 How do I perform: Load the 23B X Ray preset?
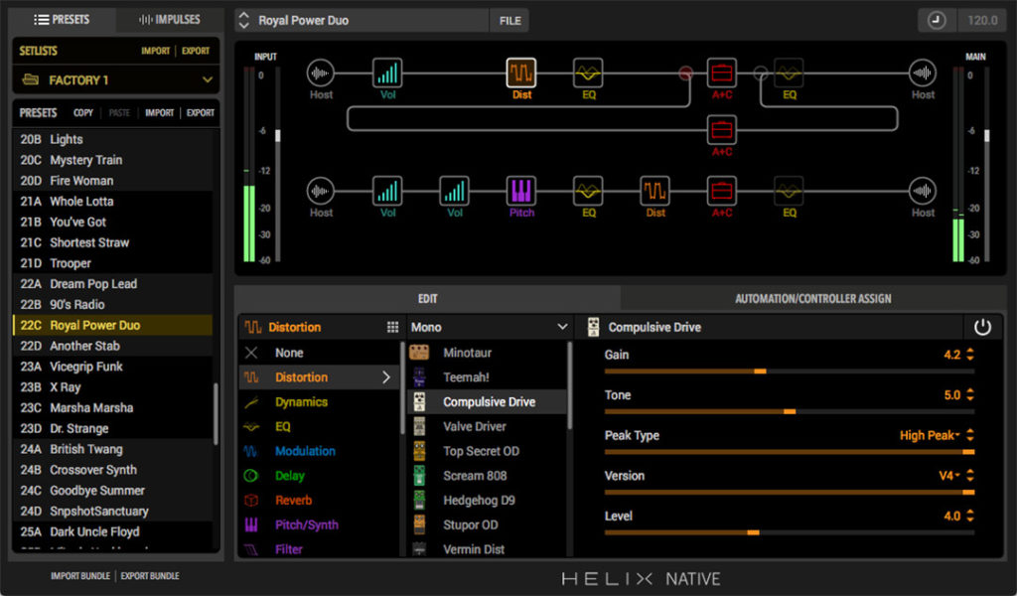tap(66, 387)
